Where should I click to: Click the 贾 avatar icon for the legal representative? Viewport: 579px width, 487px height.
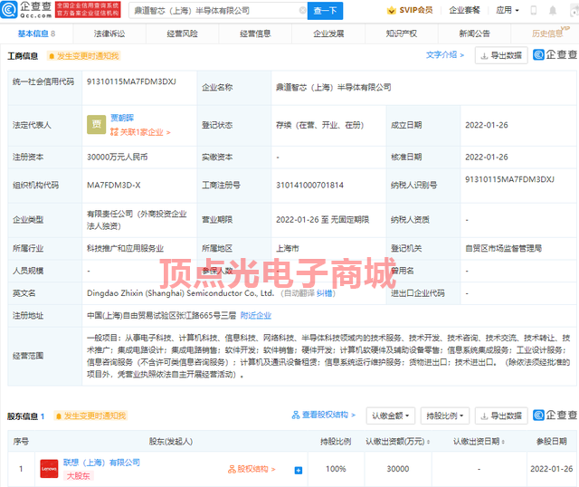pyautogui.click(x=95, y=125)
